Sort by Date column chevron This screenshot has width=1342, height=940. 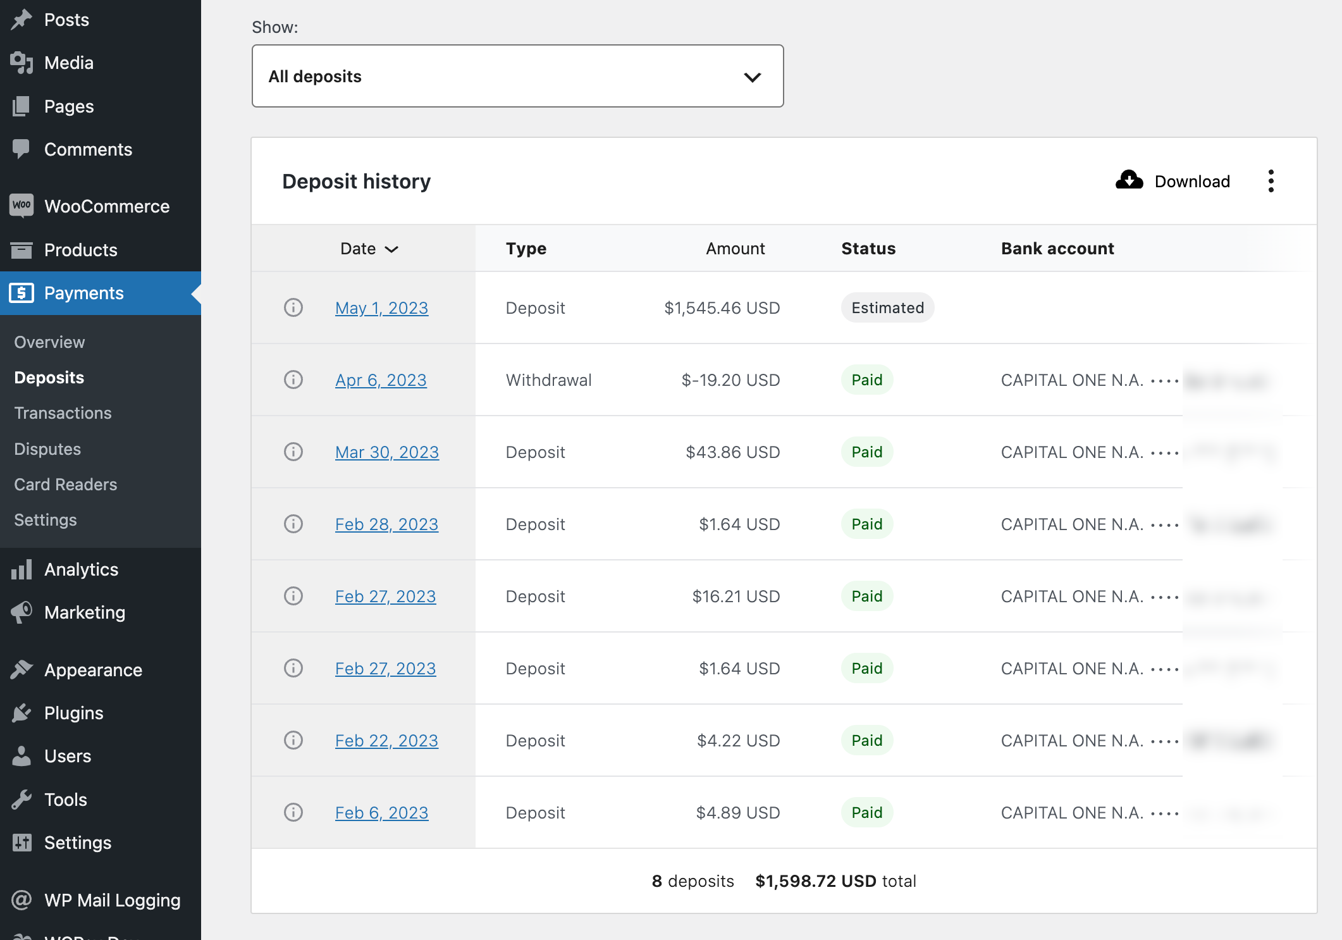pos(391,249)
